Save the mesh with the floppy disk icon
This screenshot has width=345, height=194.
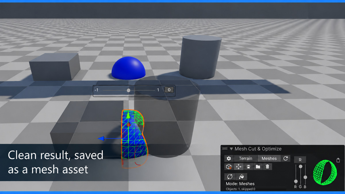click(248, 166)
